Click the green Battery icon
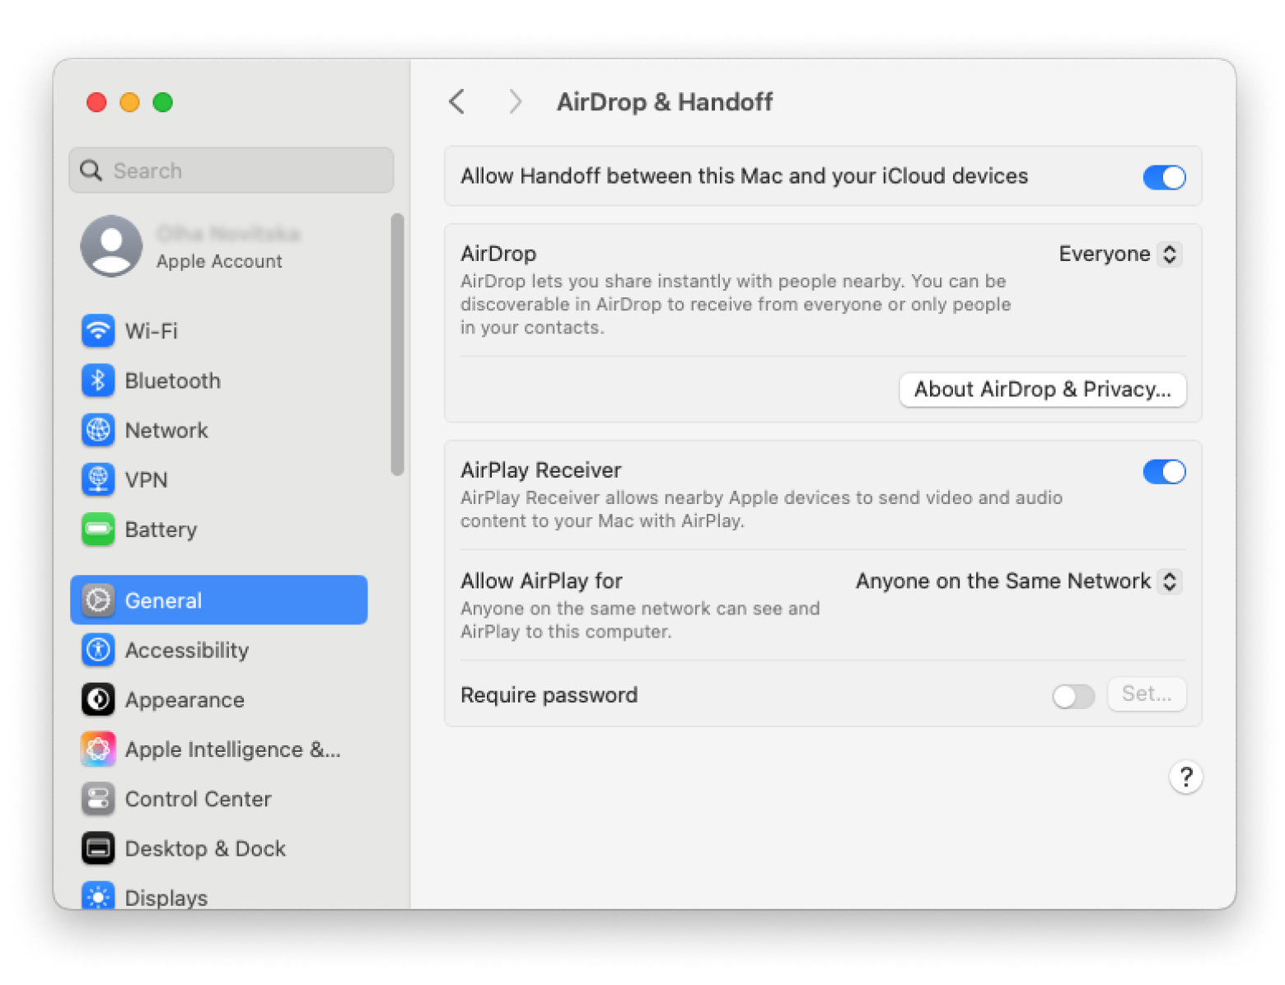The height and width of the screenshot is (985, 1285). [x=98, y=530]
